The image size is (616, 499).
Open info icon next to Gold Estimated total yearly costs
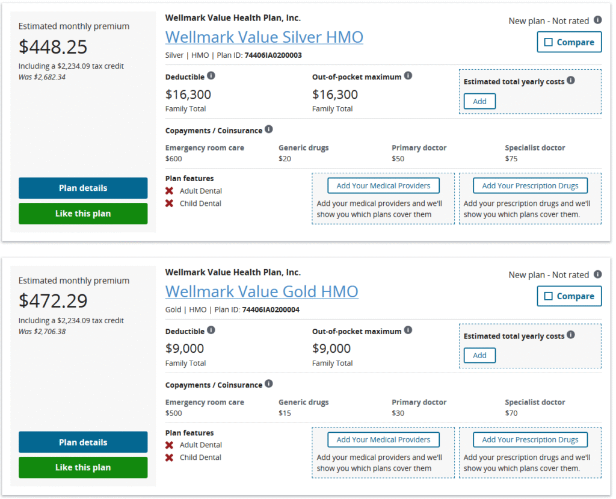click(571, 335)
